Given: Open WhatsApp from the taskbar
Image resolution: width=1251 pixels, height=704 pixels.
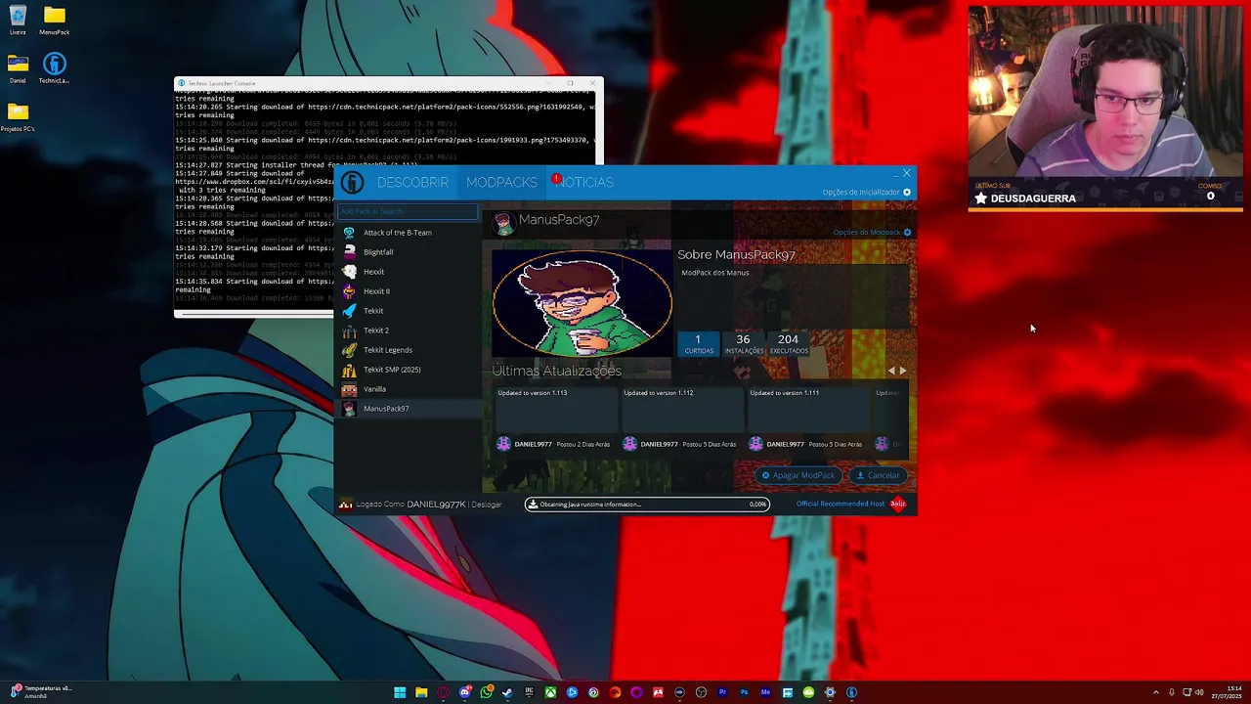Looking at the screenshot, I should pos(486,692).
